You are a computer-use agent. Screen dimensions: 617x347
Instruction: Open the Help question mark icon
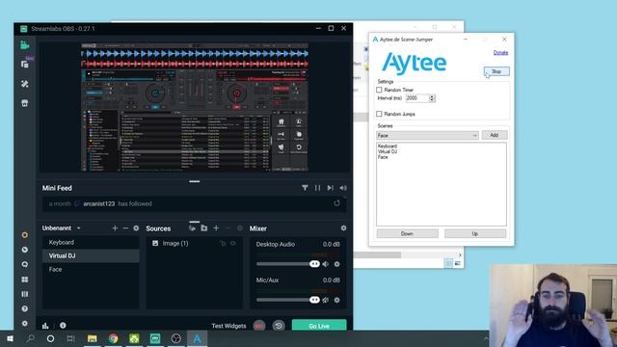25,308
